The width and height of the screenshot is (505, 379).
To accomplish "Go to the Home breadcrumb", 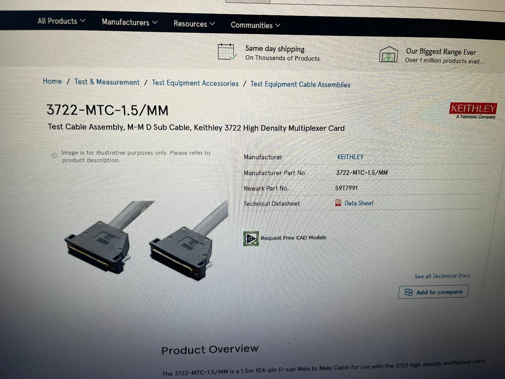I will click(52, 81).
